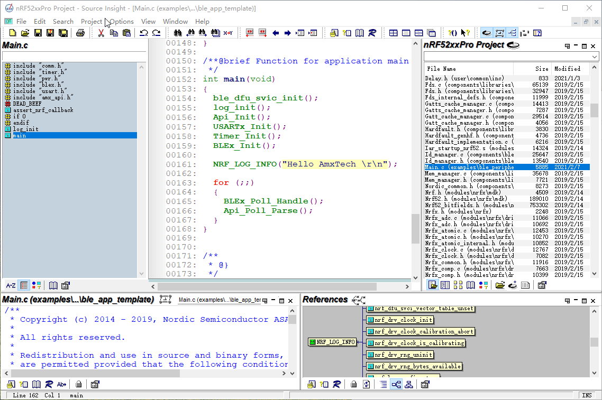The height and width of the screenshot is (400, 602).
Task: Toggle the Relation Window toolbar button
Action: pyautogui.click(x=512, y=33)
